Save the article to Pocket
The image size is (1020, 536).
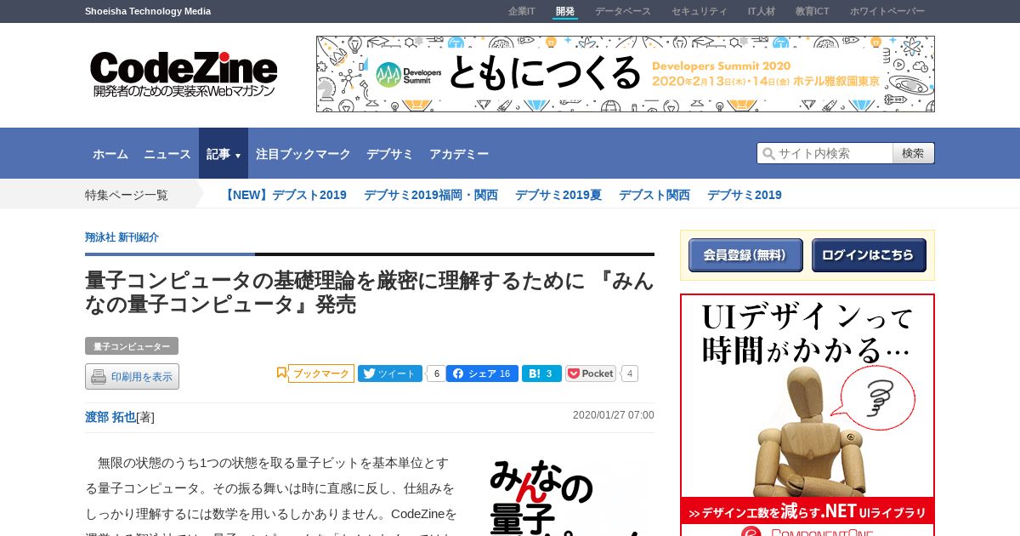tap(591, 373)
